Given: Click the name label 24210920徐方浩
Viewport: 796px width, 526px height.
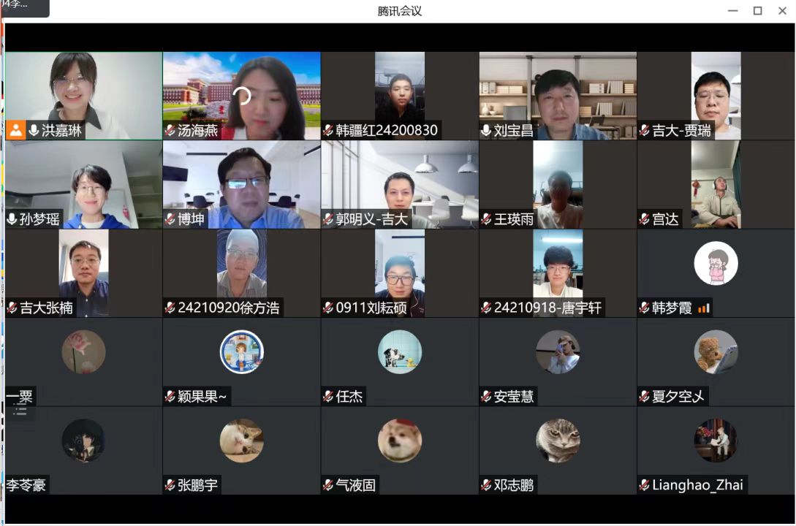Looking at the screenshot, I should [228, 308].
